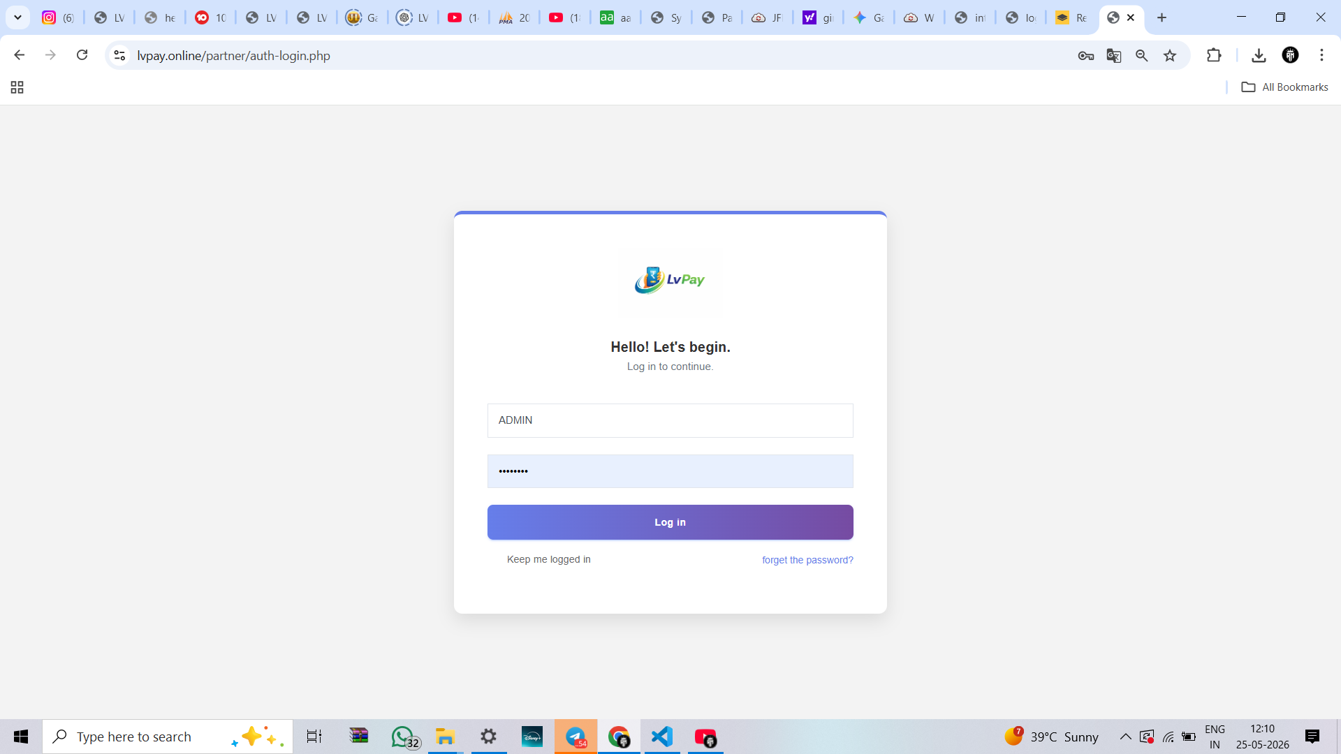Viewport: 1341px width, 754px height.
Task: Switch to the Instagram tab
Action: pyautogui.click(x=58, y=17)
